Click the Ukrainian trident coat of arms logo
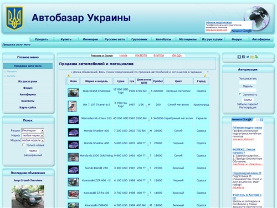Image resolution: width=277 pixels, height=208 pixels. [14, 18]
